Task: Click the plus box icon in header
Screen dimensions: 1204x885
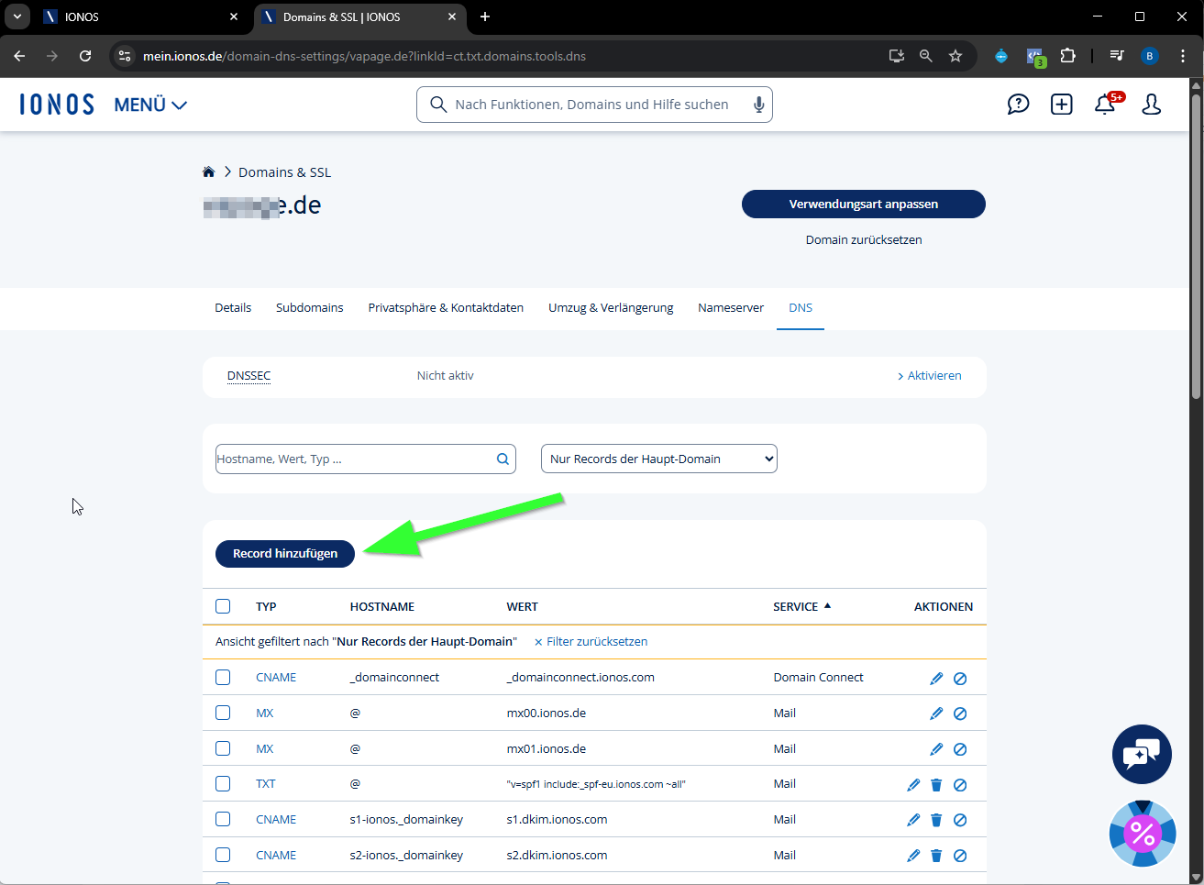Action: click(x=1062, y=105)
